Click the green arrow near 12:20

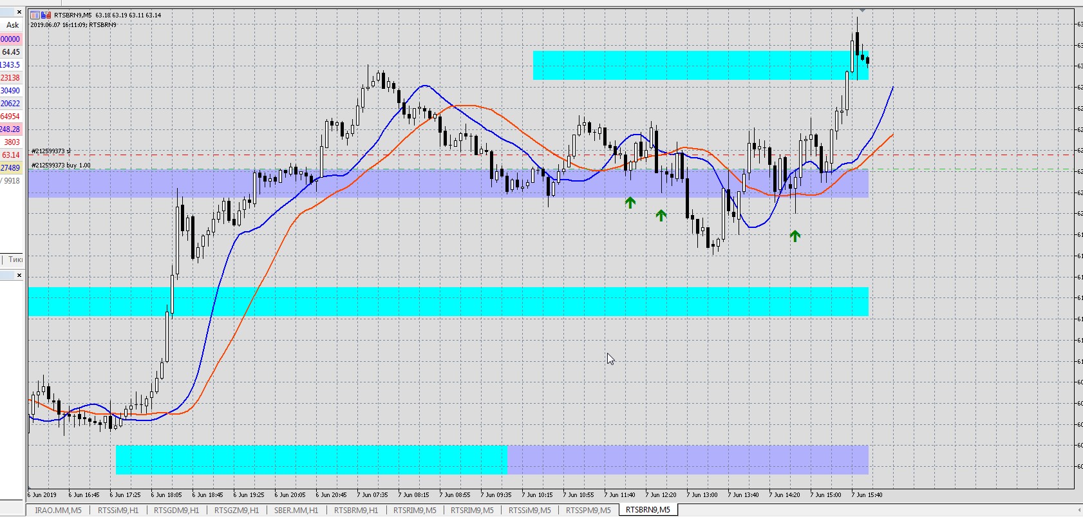[661, 216]
